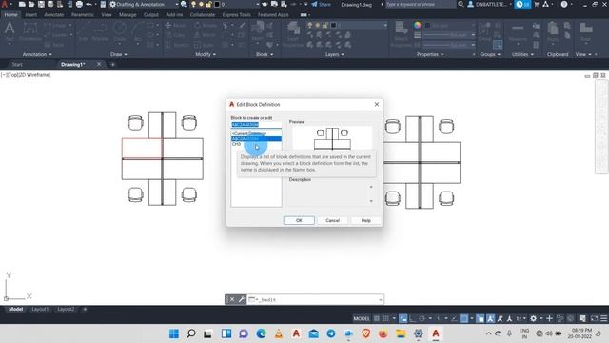This screenshot has height=343, width=609.
Task: Open the View ribbon tab
Action: point(106,15)
